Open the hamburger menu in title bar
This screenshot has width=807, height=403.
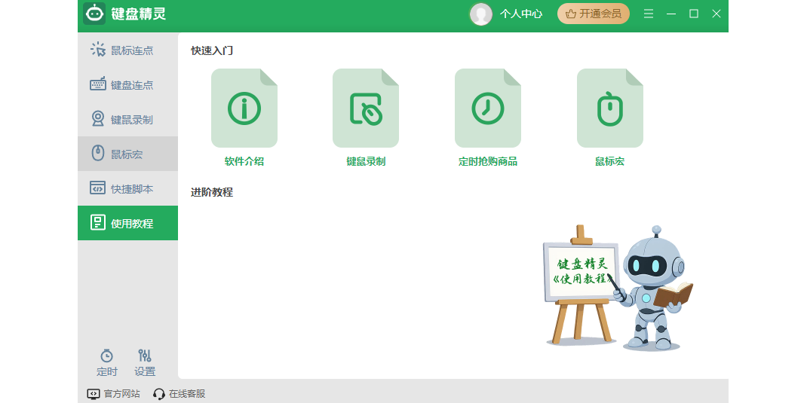point(649,14)
